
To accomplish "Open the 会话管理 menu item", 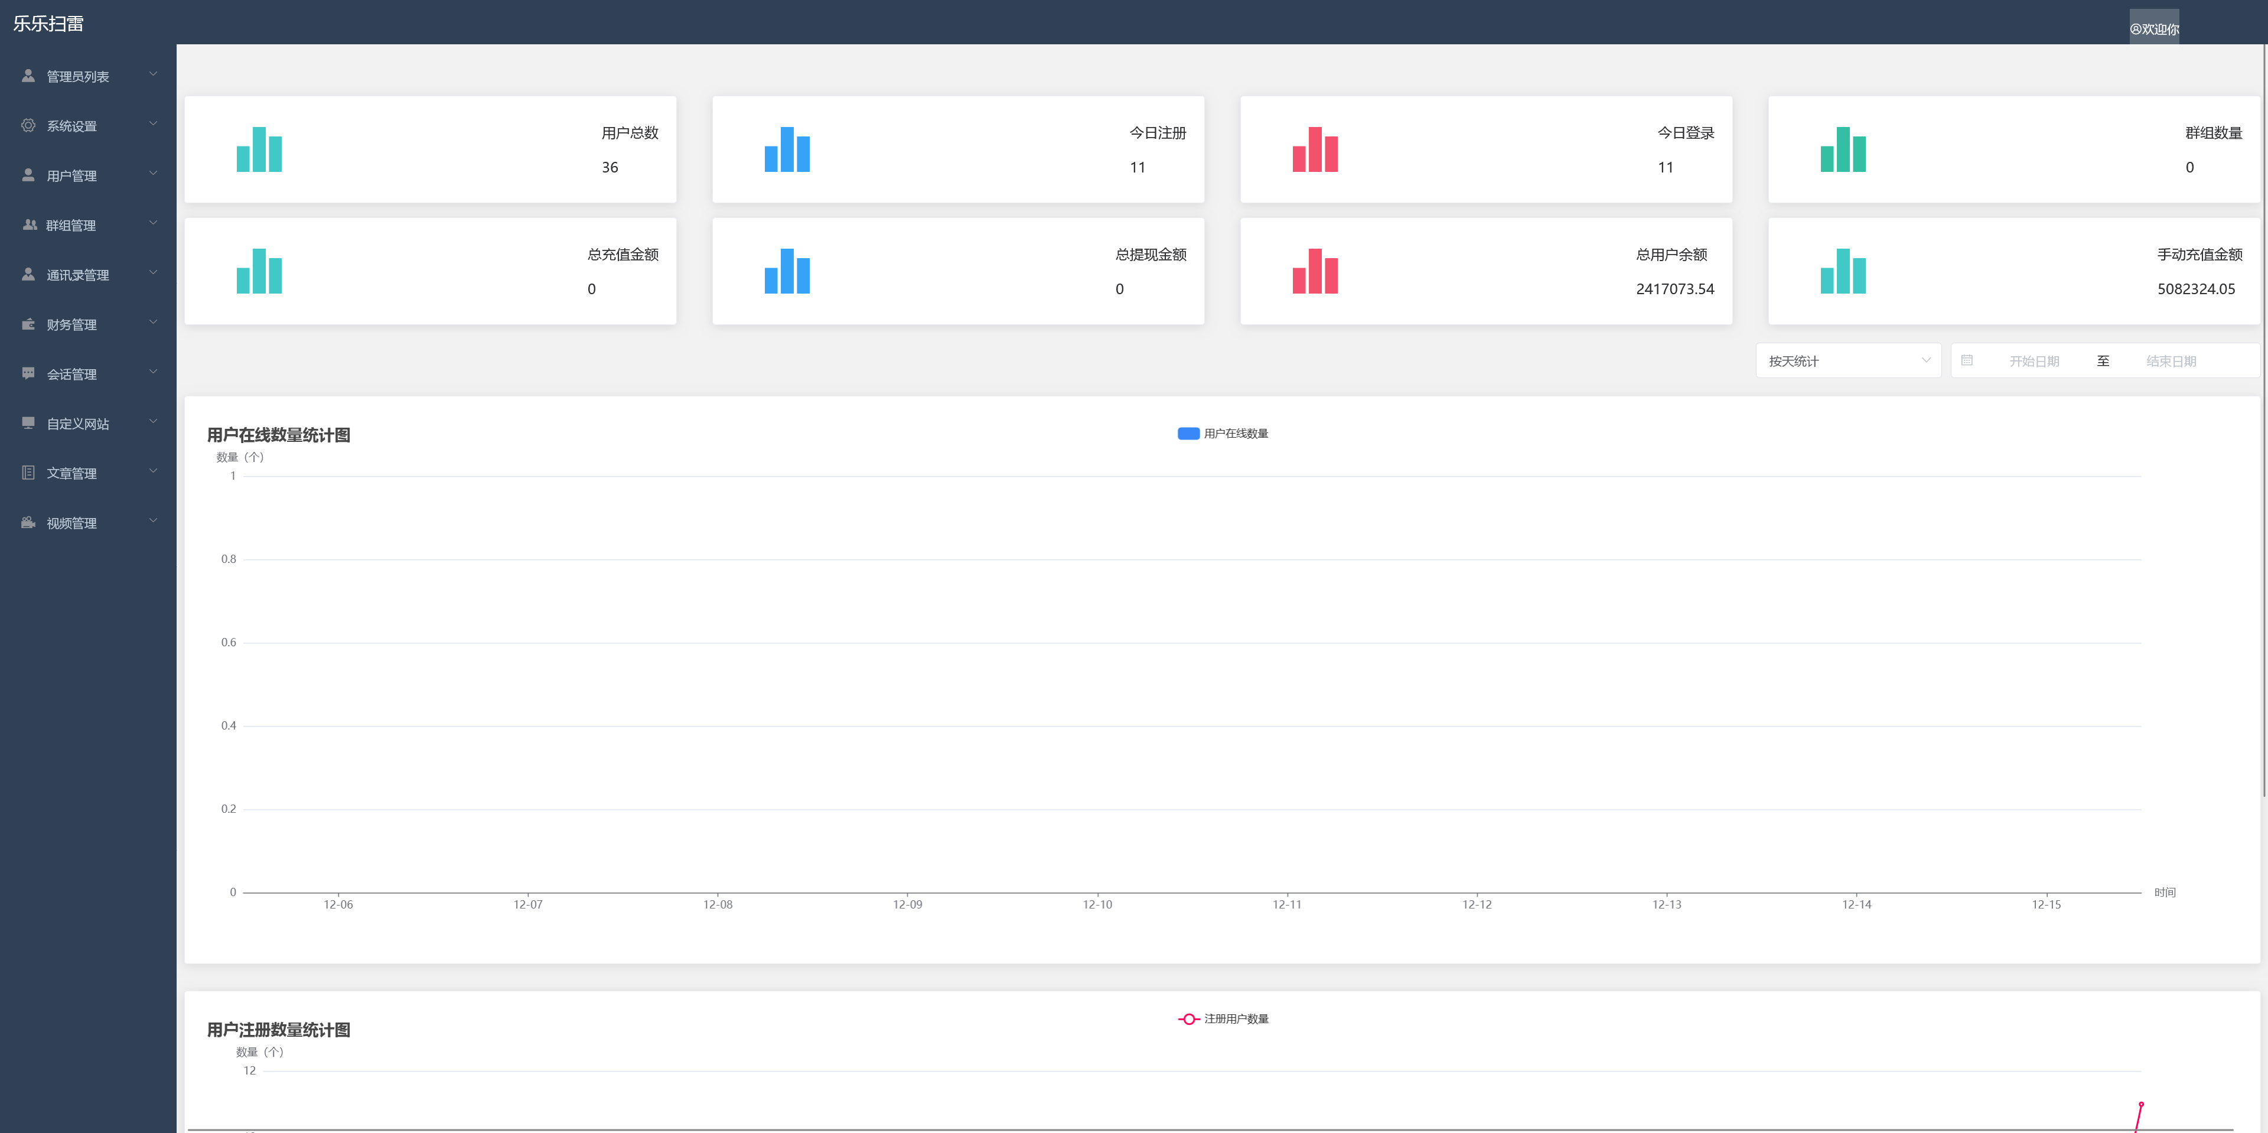I will (x=71, y=374).
